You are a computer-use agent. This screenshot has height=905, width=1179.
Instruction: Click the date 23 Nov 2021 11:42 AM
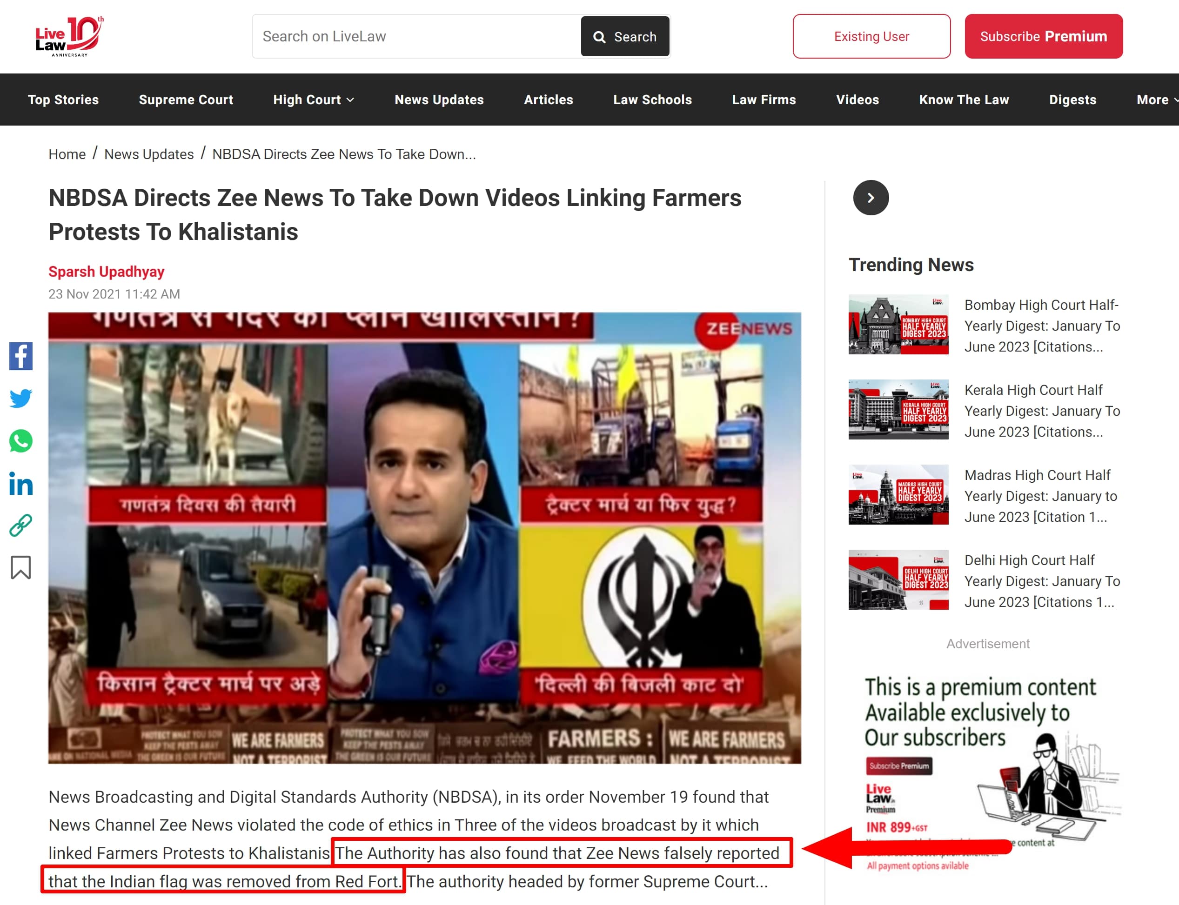(114, 294)
